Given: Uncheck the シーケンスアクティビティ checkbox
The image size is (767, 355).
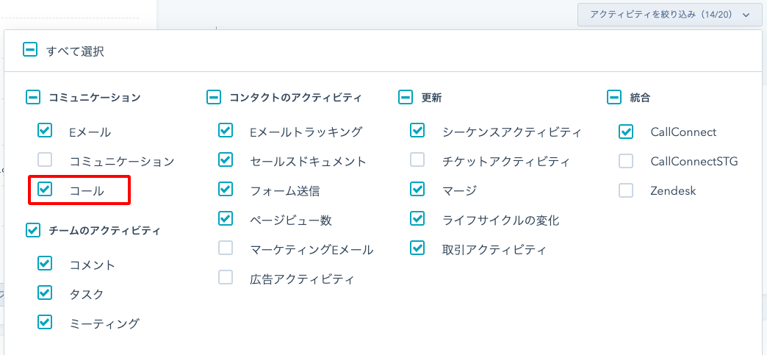Looking at the screenshot, I should coord(417,130).
